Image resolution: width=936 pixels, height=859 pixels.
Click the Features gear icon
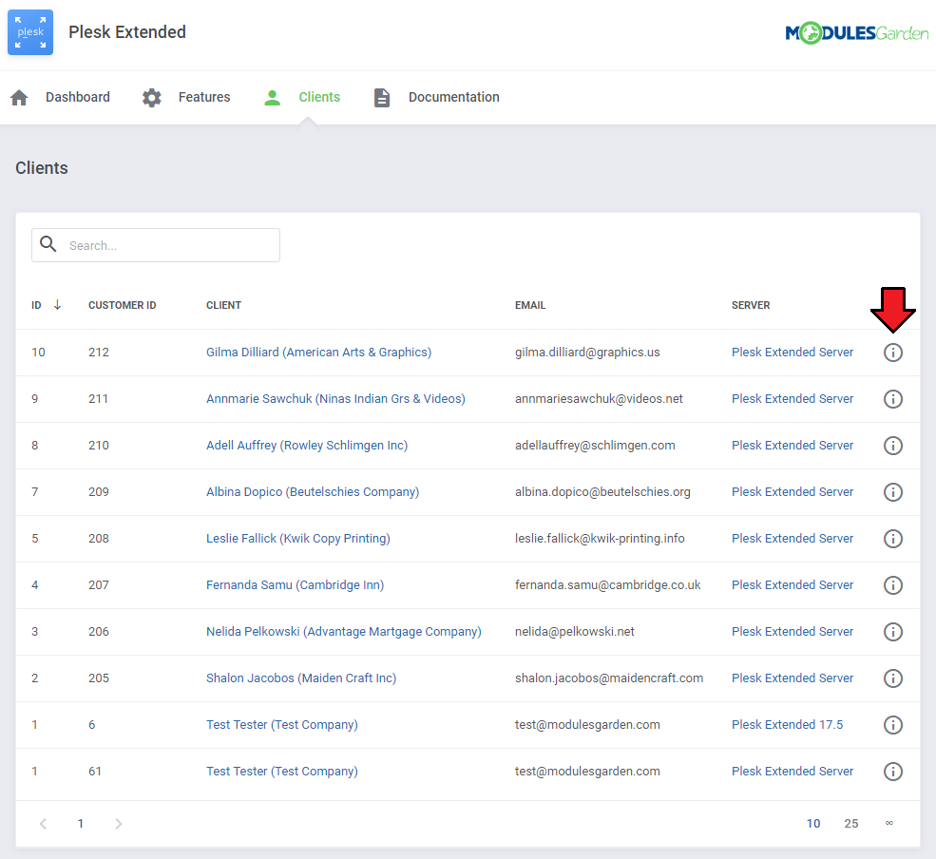152,97
